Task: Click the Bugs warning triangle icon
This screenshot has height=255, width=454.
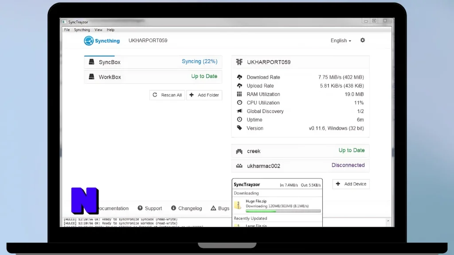Action: [213, 208]
